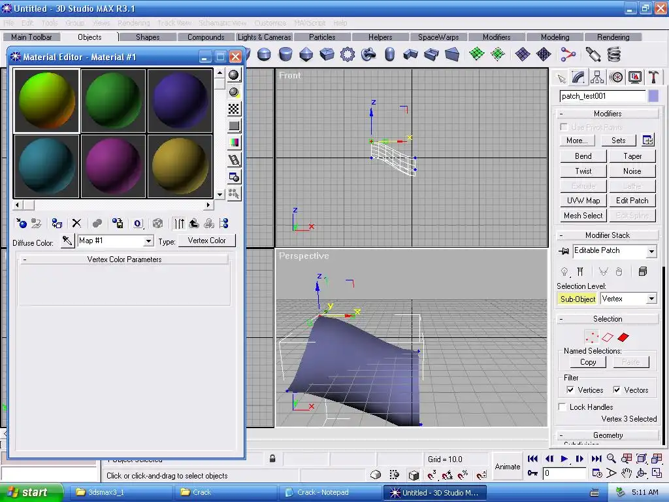
Task: Toggle the 3D Snap magnet icon
Action: [432, 475]
